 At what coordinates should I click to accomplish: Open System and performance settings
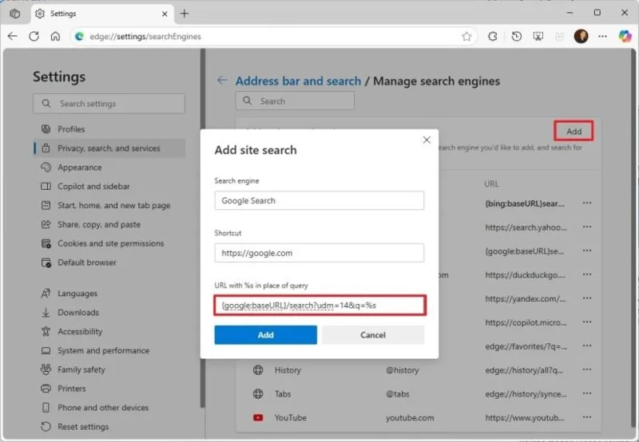(x=109, y=350)
